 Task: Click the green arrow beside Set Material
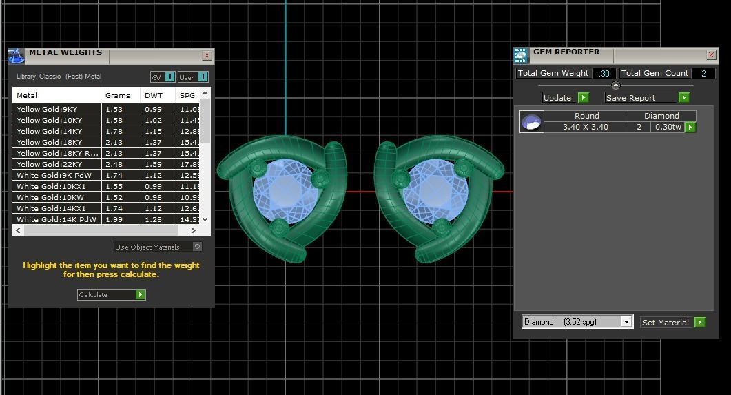click(x=700, y=322)
